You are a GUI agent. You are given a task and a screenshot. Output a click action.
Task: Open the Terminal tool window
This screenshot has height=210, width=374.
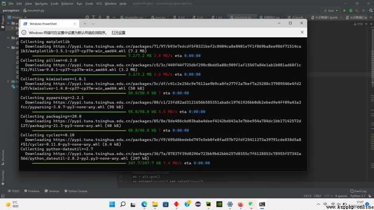52,191
